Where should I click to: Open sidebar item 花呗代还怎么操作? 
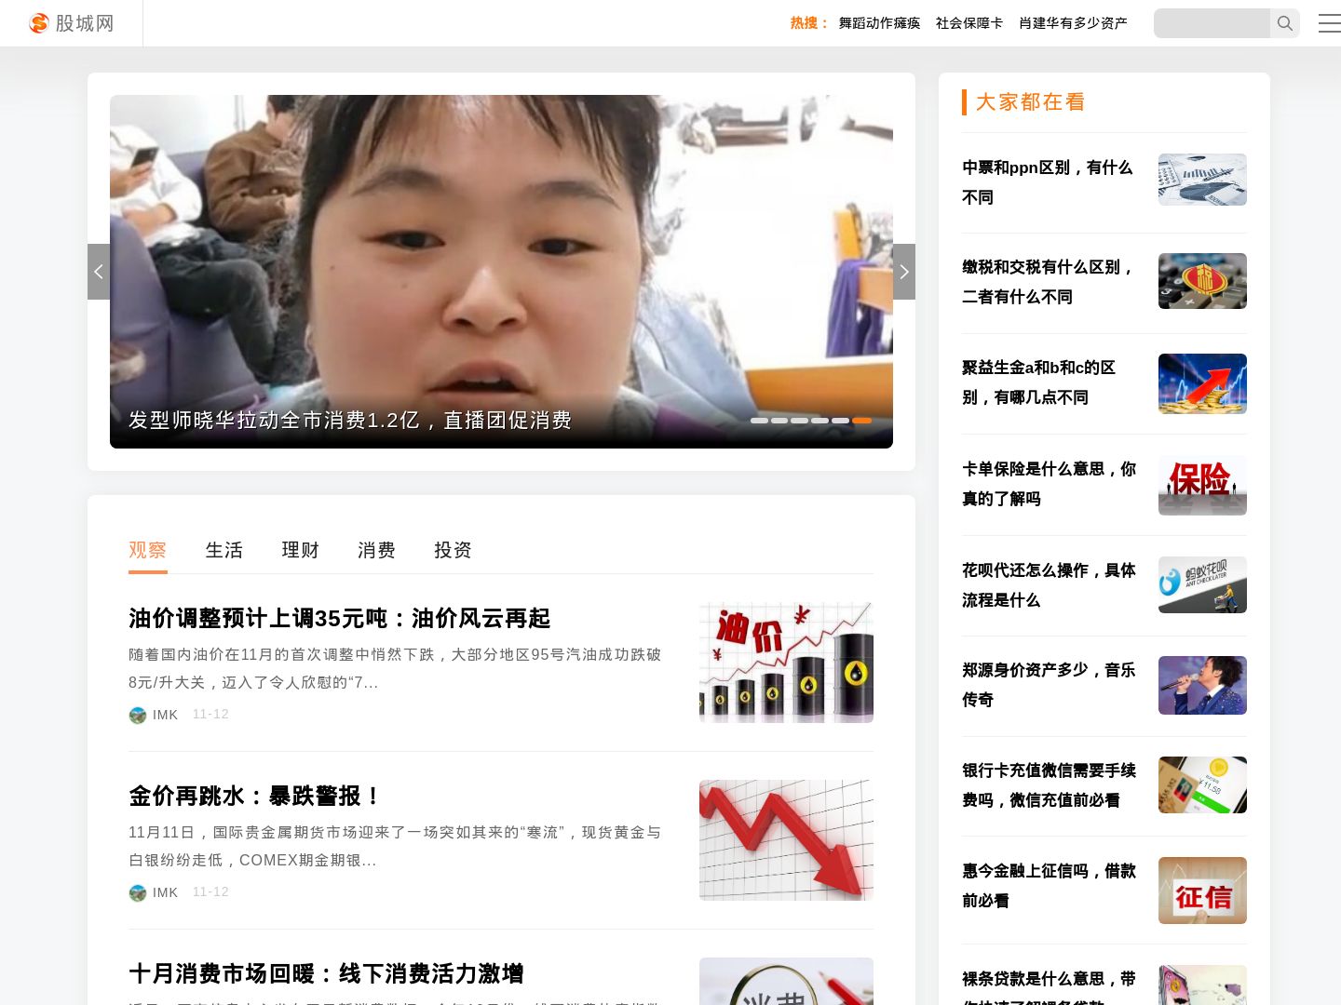pos(1049,585)
